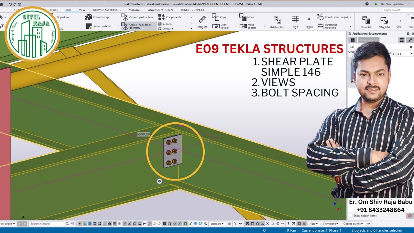
Task: Toggle the eye icon after standard dropdown
Action: pos(240,224)
